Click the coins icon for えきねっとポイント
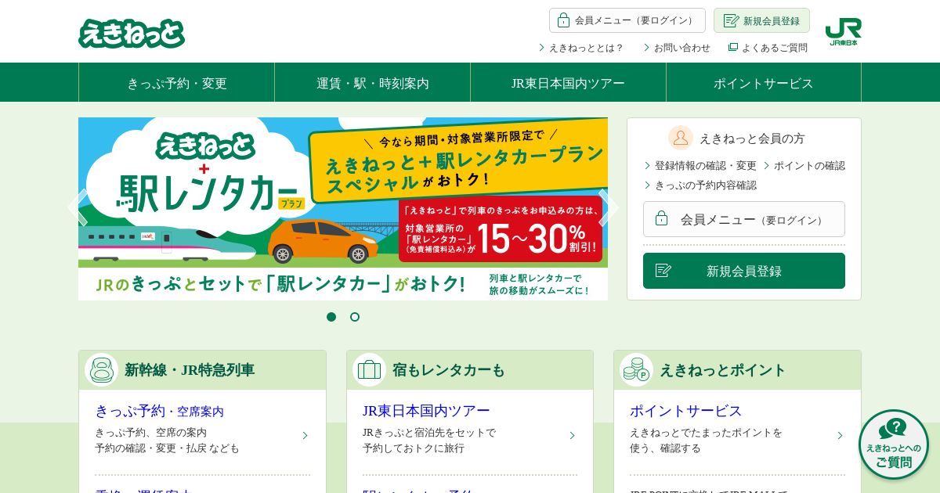This screenshot has height=493, width=940. pos(636,370)
